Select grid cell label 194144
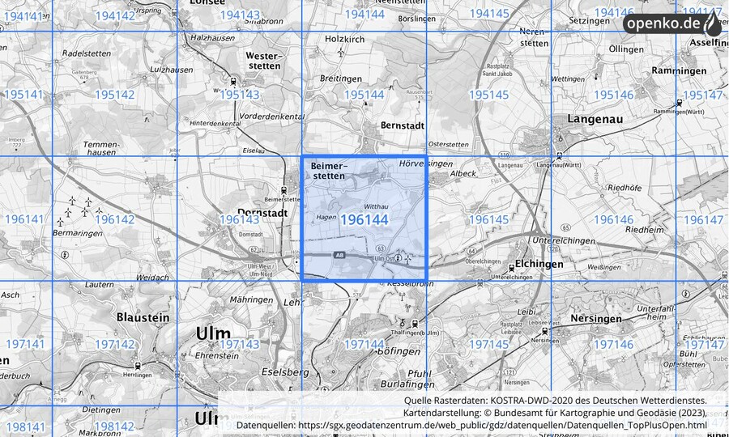Viewport: 729px width, 437px height. click(x=364, y=14)
